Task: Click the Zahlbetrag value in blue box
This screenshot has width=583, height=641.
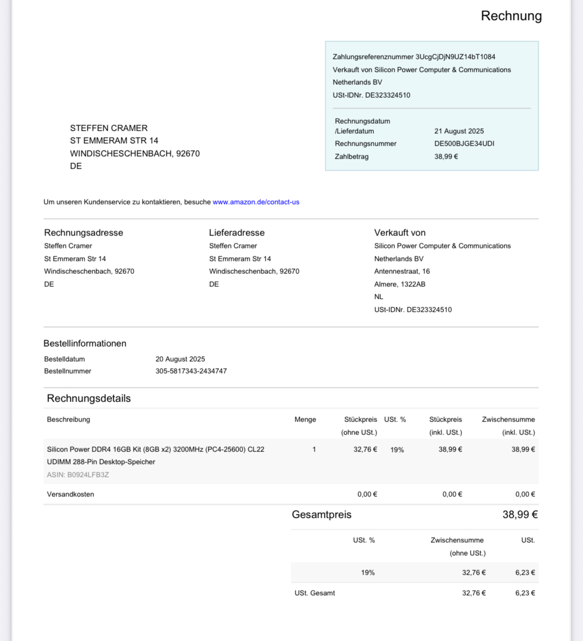Action: 446,157
